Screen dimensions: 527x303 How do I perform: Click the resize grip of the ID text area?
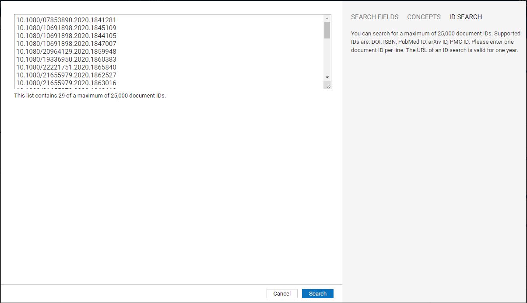coord(328,86)
